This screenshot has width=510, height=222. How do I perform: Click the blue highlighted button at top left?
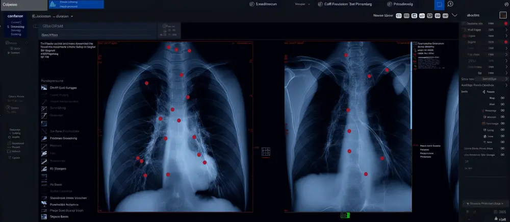click(x=76, y=4)
